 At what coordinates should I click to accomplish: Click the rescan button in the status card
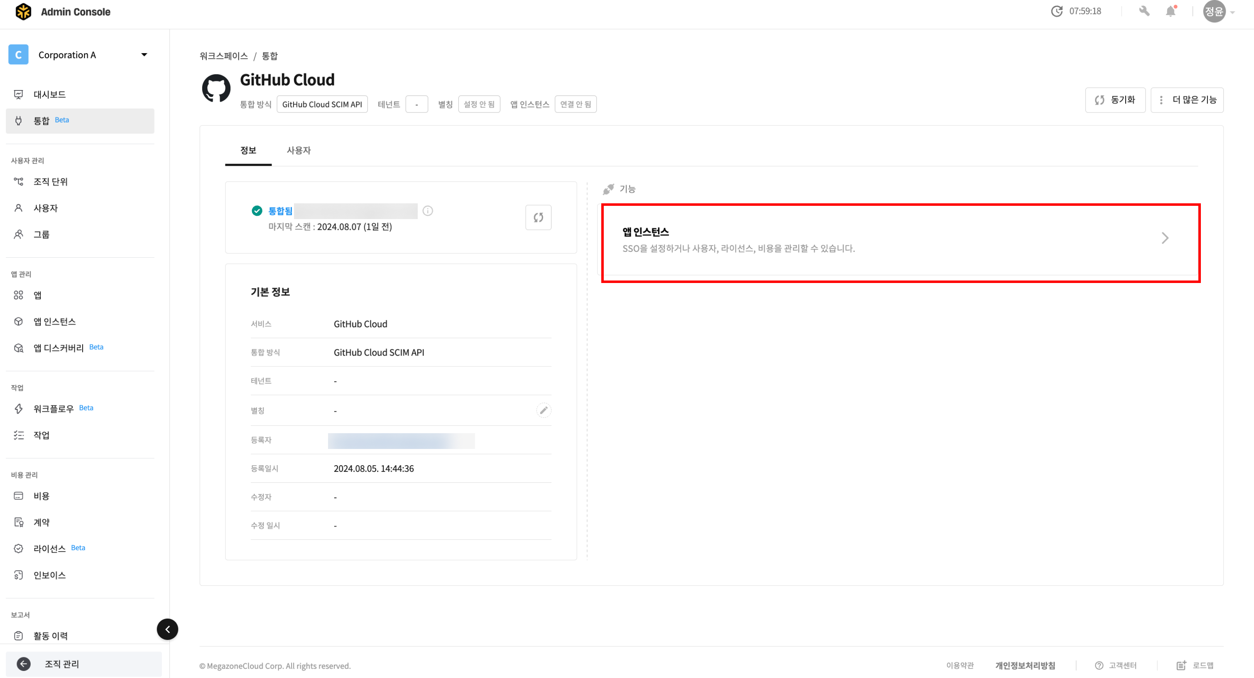pyautogui.click(x=538, y=217)
